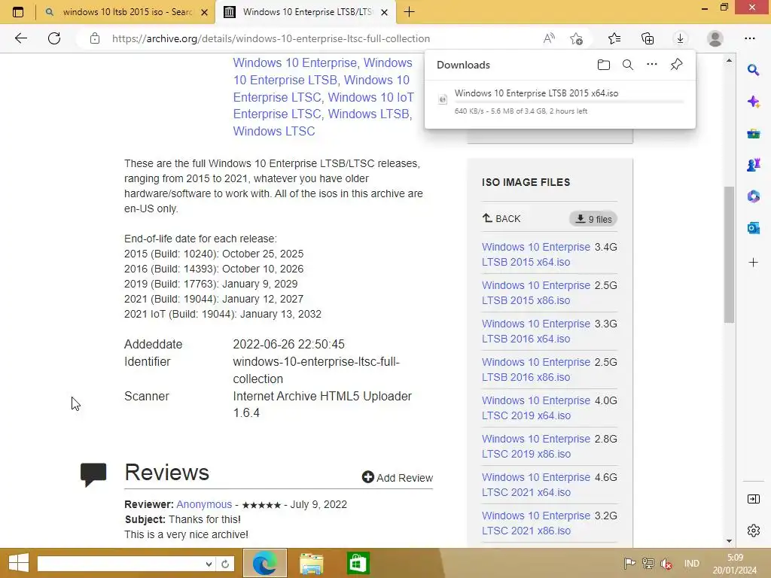Download Windows 10 Enterprise LTSC 2021 x86.iso
The width and height of the screenshot is (771, 578).
(536, 523)
